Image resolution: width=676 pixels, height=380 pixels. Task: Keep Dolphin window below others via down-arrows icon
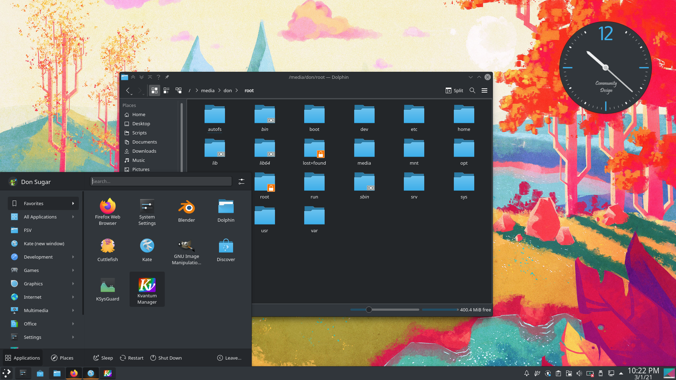142,77
